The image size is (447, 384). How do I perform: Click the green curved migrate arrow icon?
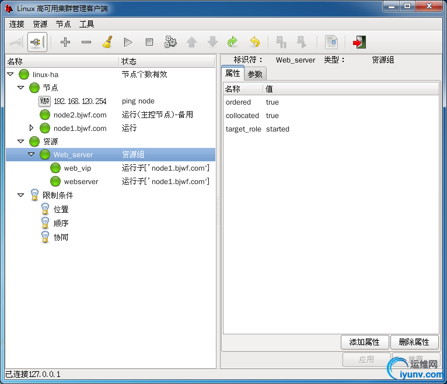click(x=233, y=42)
